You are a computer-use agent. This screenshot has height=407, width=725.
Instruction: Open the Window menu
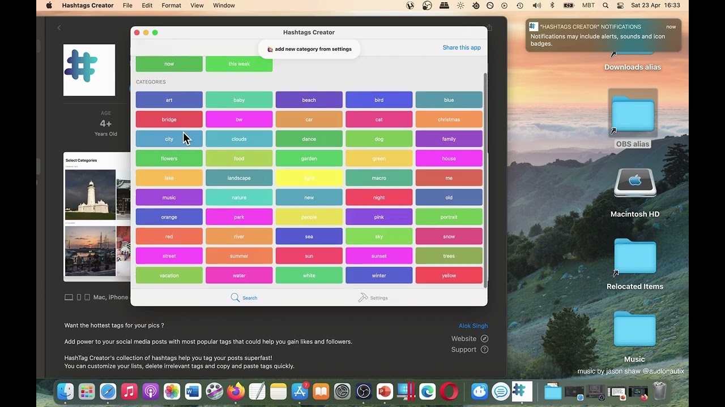coord(224,6)
